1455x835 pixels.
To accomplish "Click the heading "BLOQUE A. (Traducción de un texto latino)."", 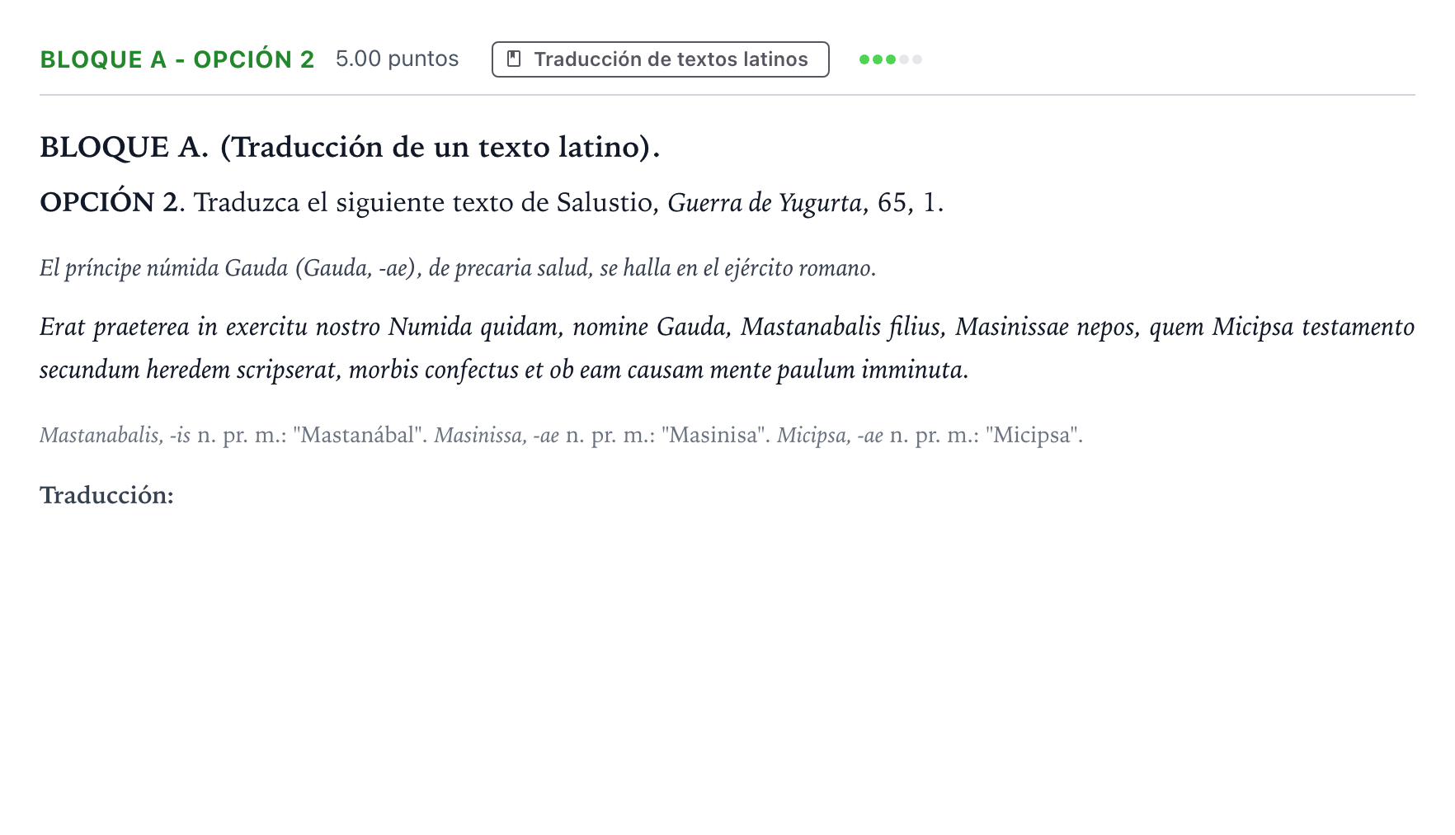I will click(351, 147).
